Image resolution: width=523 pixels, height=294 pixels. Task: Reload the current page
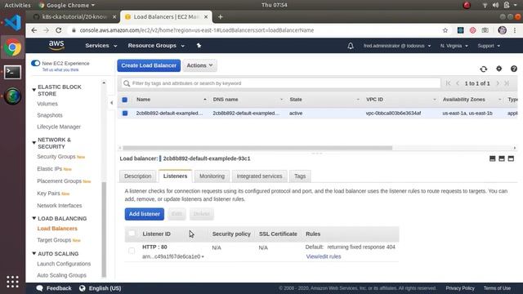pos(58,30)
